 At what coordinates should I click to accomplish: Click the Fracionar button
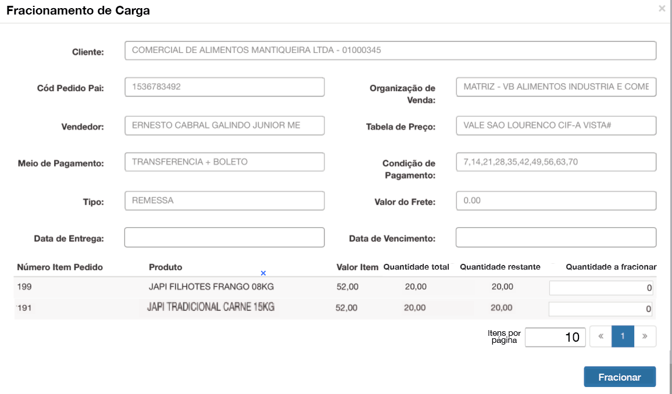pos(620,377)
